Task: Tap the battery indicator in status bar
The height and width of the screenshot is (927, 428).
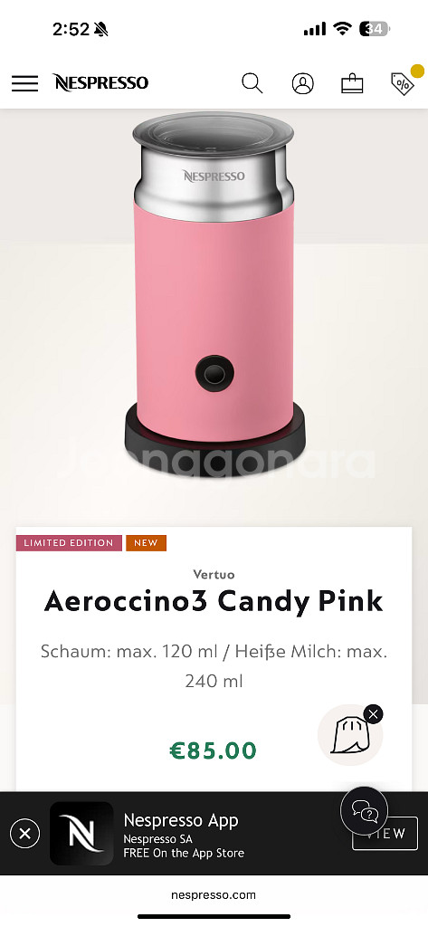Action: [x=375, y=28]
